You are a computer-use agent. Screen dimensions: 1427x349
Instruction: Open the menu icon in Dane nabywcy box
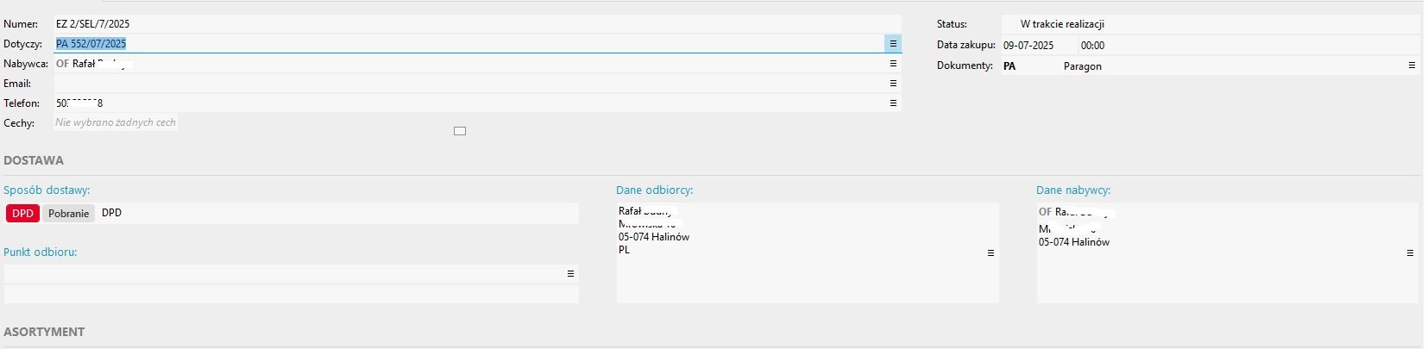(1410, 253)
